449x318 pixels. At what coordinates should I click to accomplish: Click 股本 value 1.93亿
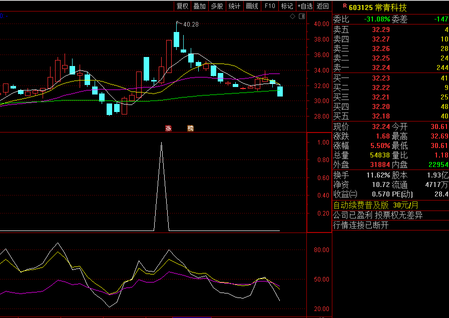437,175
